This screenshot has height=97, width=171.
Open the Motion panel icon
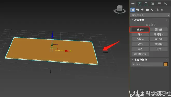(152, 4)
